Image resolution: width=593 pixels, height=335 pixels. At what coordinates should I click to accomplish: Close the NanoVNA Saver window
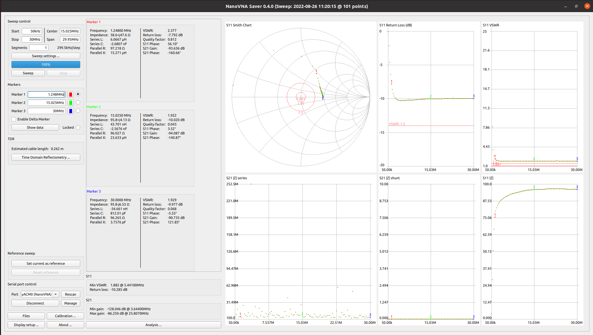pyautogui.click(x=587, y=6)
